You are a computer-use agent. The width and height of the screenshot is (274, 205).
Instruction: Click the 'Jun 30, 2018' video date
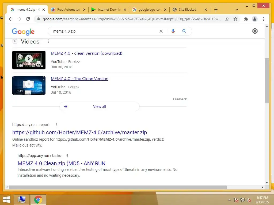[62, 67]
